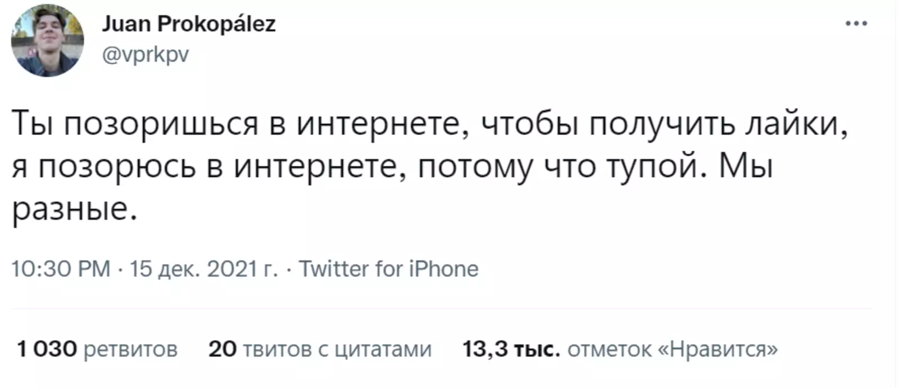Open the Twitter for iPhone source link
The width and height of the screenshot is (899, 388).
click(x=388, y=269)
